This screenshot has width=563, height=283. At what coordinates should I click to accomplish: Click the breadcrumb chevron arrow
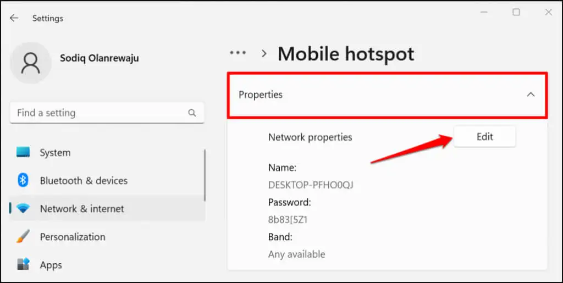pyautogui.click(x=264, y=54)
